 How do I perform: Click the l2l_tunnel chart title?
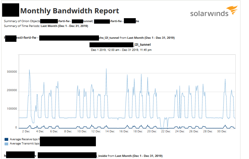142,45
